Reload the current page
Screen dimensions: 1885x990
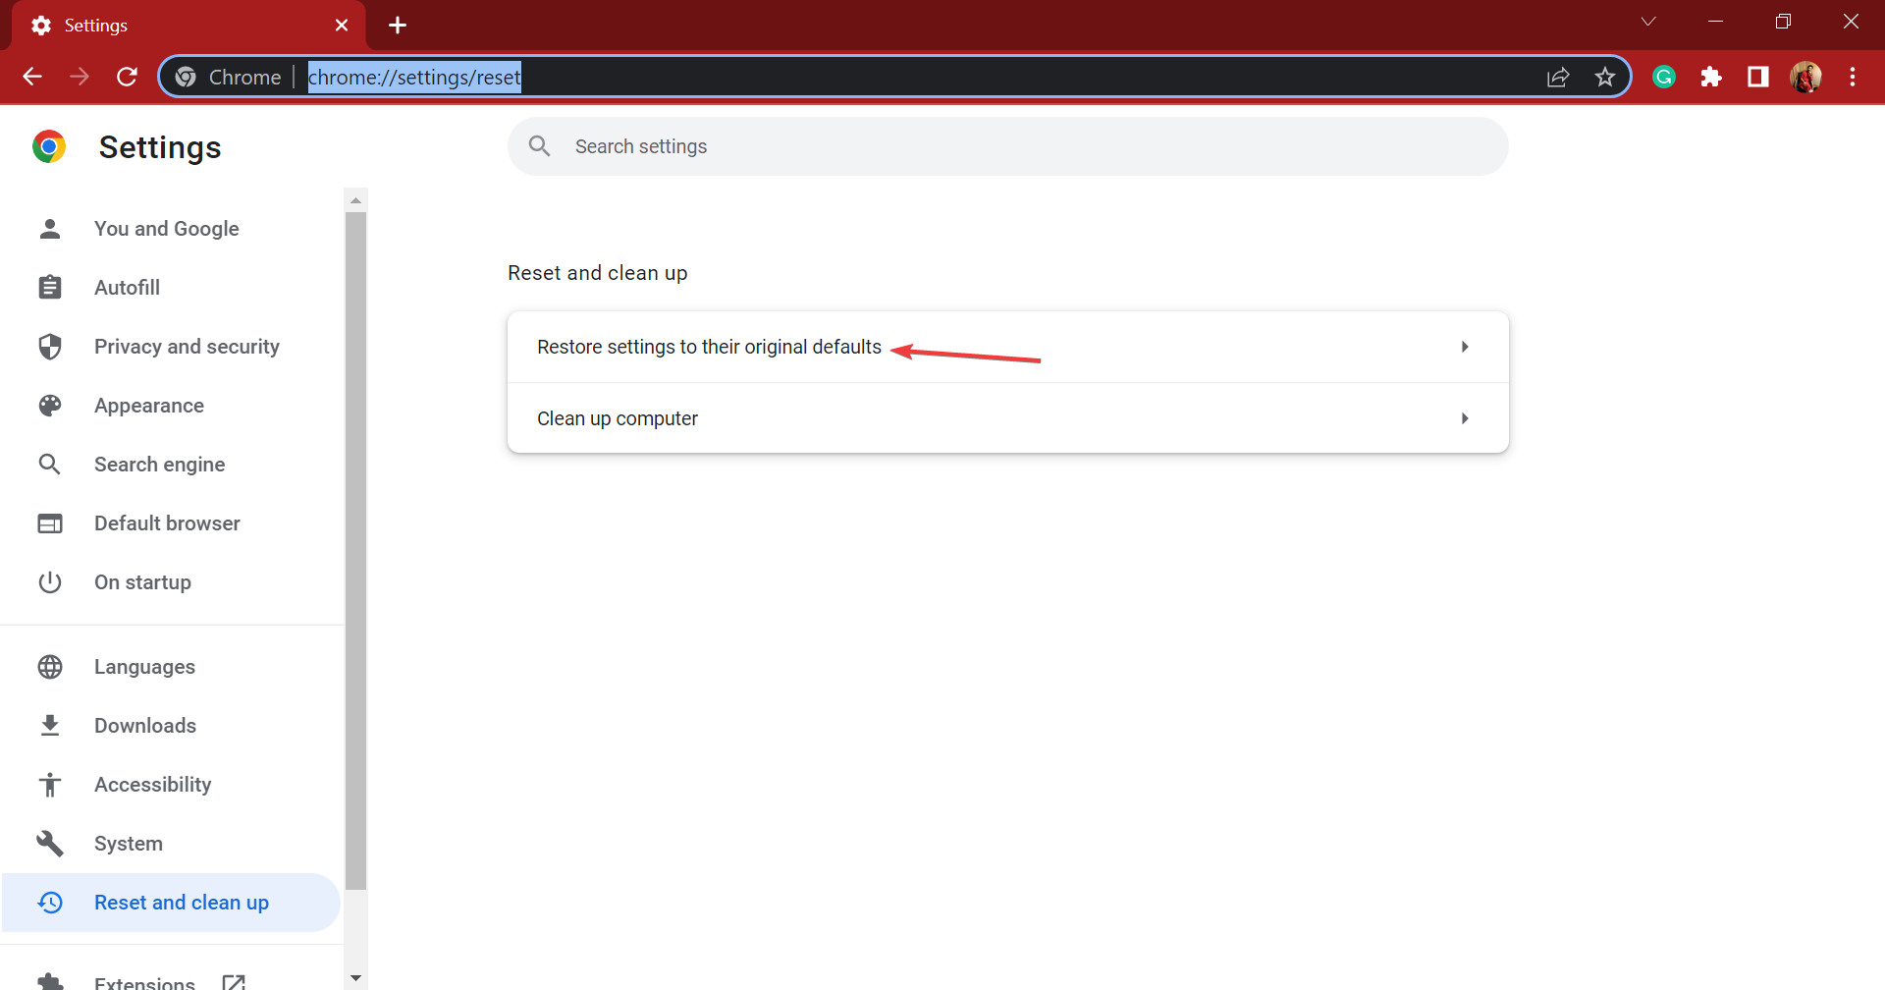[127, 77]
